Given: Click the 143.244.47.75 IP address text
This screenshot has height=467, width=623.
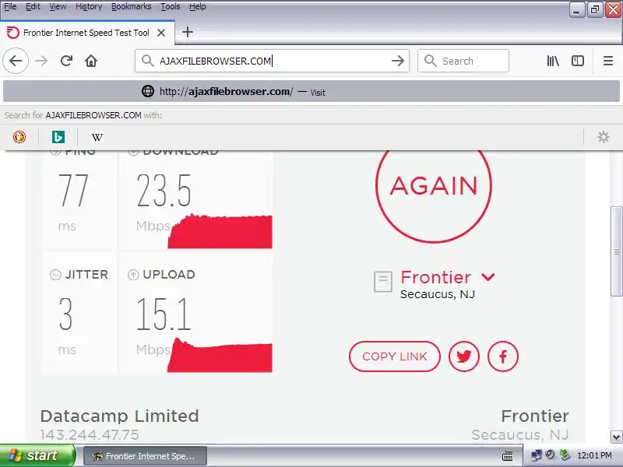Looking at the screenshot, I should click(90, 435).
